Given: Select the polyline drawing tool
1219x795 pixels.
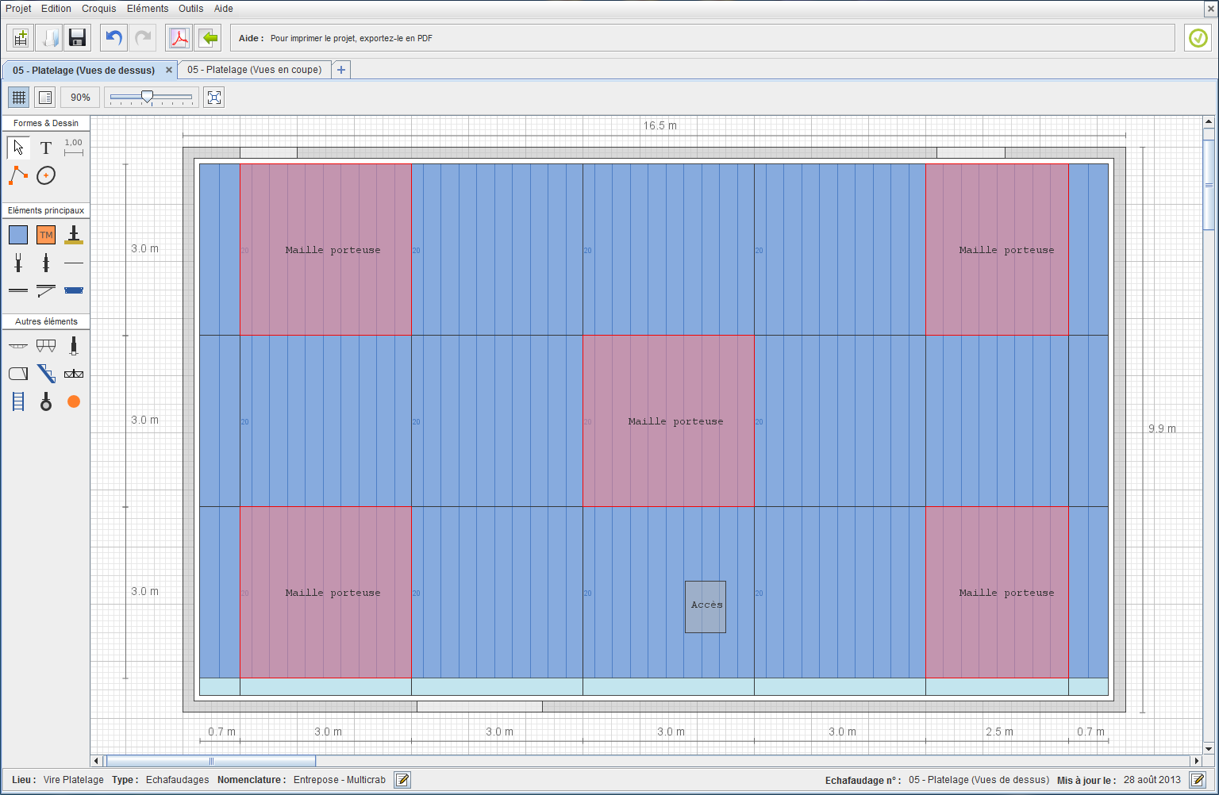Looking at the screenshot, I should coord(18,175).
